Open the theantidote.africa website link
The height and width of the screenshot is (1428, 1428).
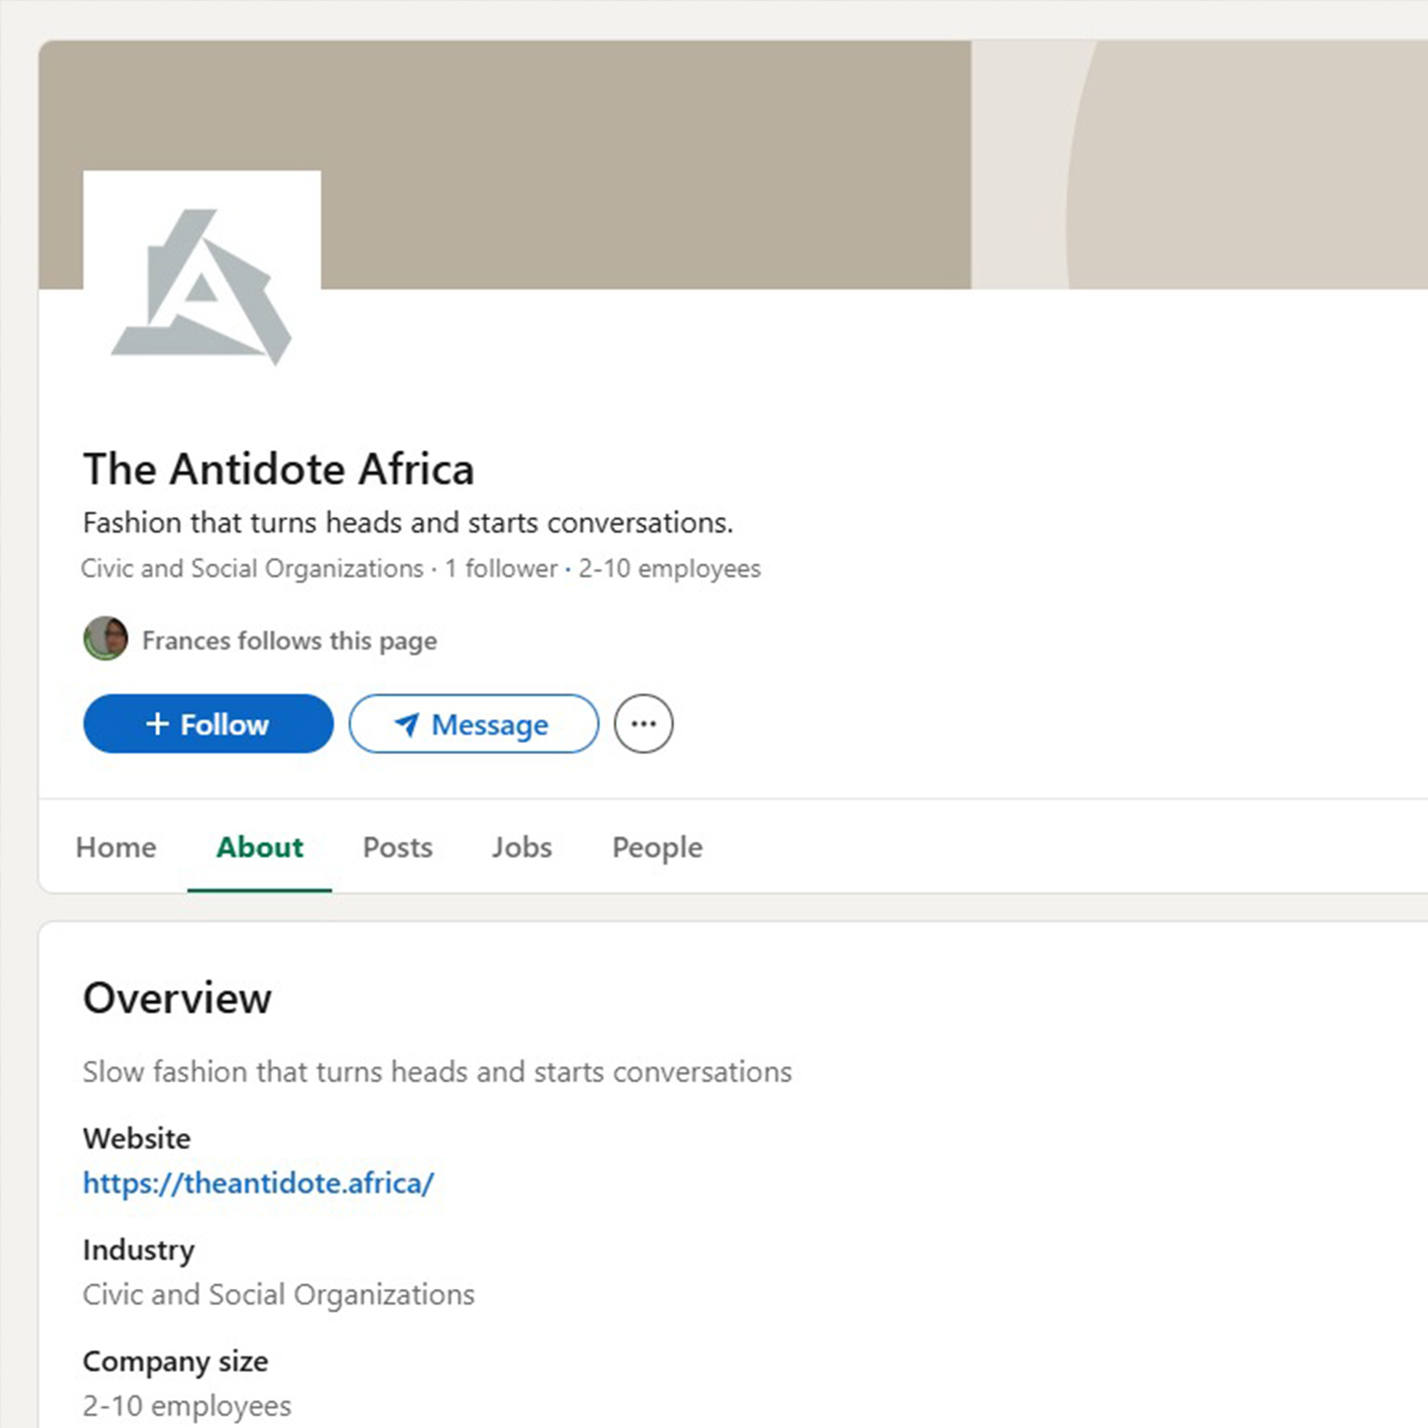click(x=258, y=1182)
